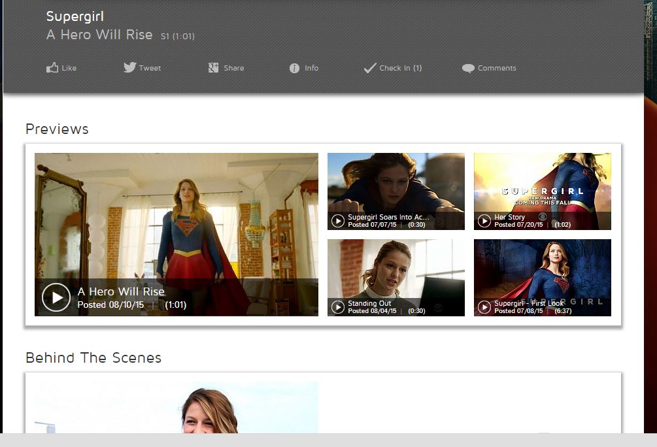The image size is (657, 447).
Task: Open the Like link text
Action: pyautogui.click(x=69, y=68)
